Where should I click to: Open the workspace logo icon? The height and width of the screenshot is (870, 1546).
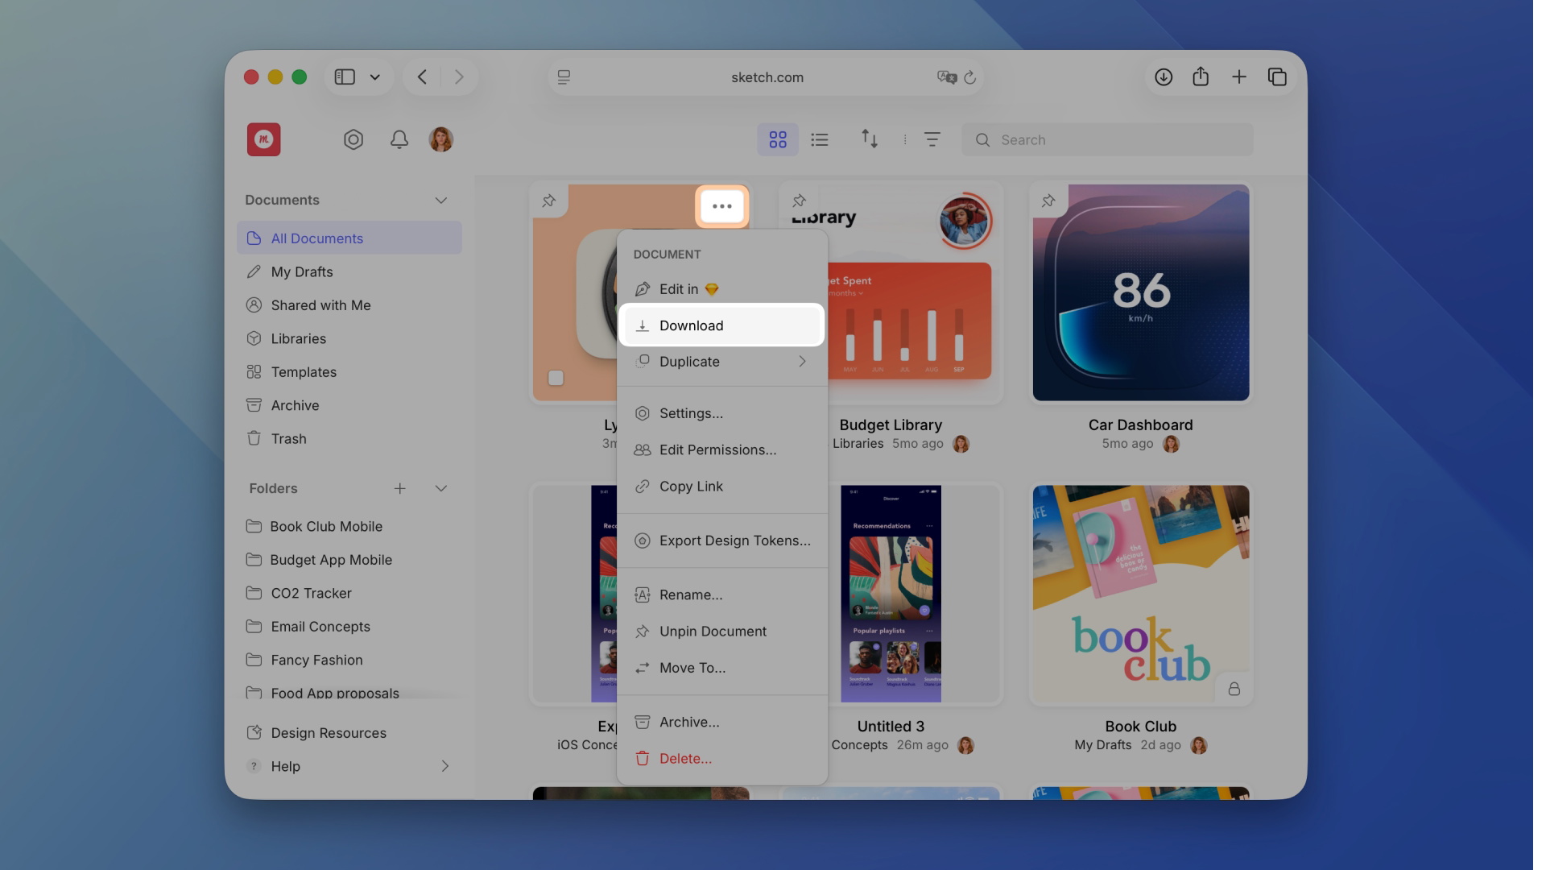[264, 139]
